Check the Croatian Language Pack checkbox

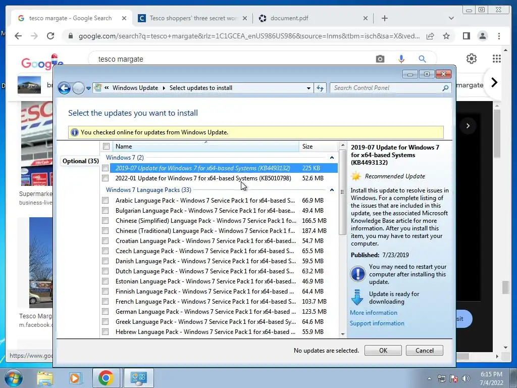[105, 241]
